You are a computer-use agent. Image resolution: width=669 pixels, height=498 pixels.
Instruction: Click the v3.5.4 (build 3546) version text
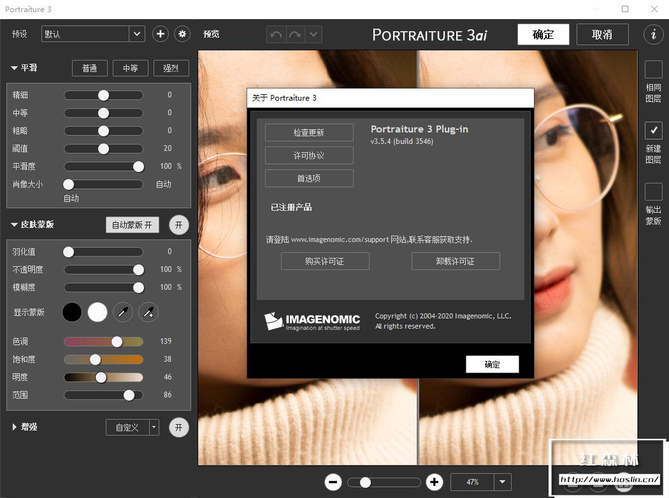tap(402, 141)
